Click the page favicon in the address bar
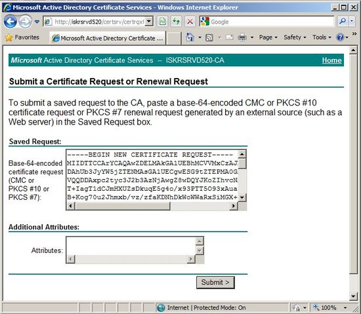361x314 pixels. pyautogui.click(x=48, y=22)
